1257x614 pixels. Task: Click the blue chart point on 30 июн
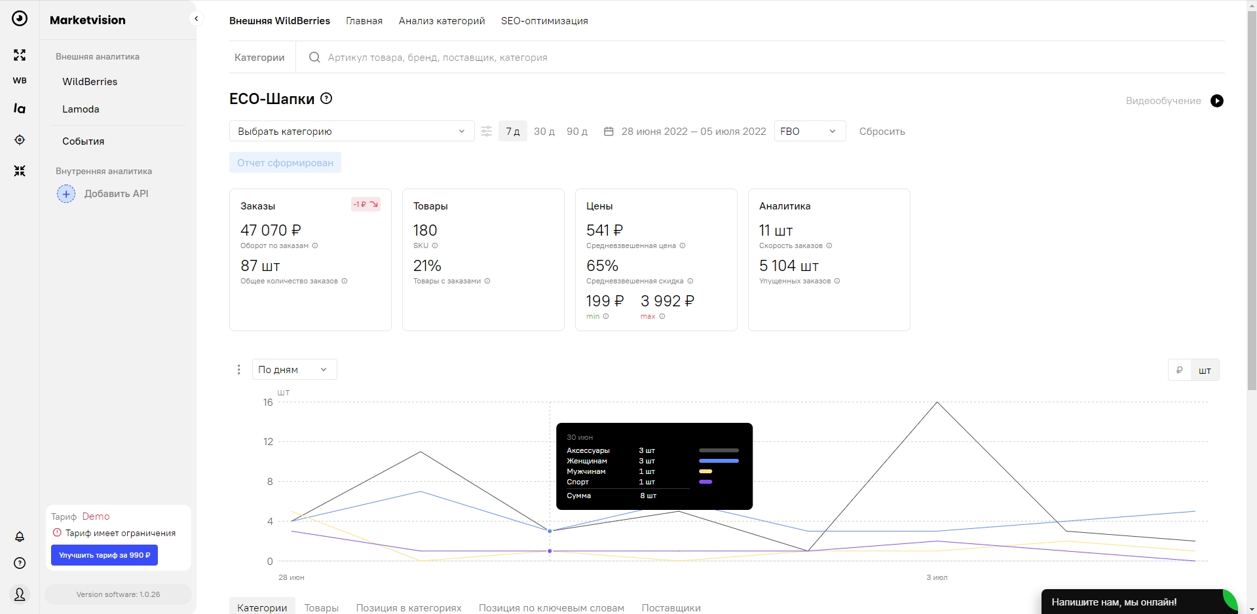(x=550, y=531)
